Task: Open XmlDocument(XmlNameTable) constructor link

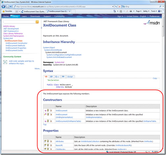Action: [x=68, y=121]
